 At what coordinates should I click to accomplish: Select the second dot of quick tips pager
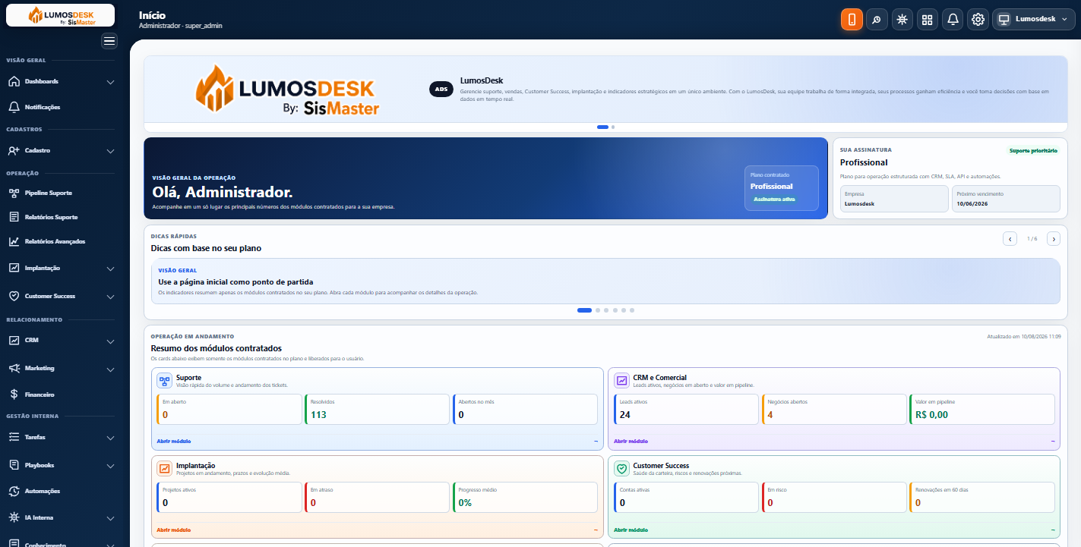click(598, 310)
